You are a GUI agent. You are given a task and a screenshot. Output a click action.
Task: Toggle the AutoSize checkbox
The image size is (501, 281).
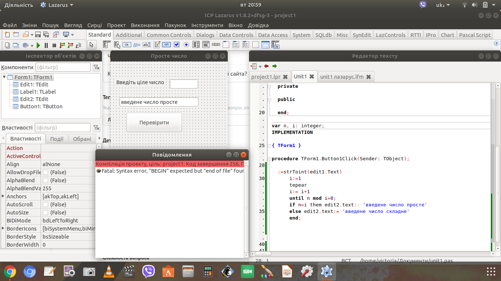pyautogui.click(x=45, y=213)
